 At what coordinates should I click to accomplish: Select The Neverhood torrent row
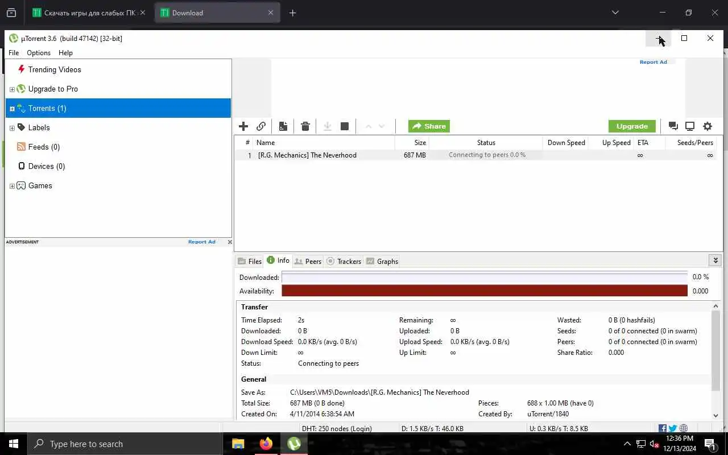(x=475, y=155)
